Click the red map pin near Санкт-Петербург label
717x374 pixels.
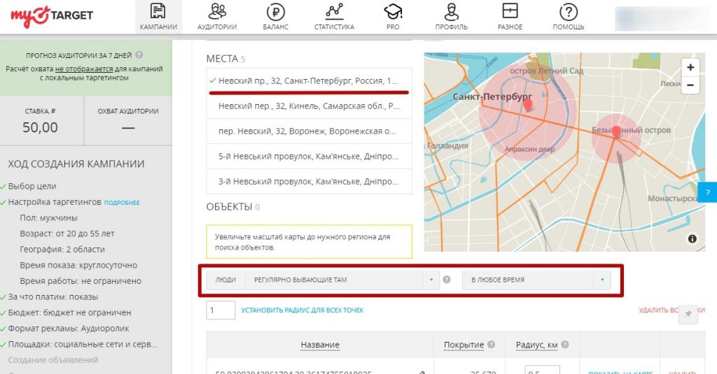(528, 106)
